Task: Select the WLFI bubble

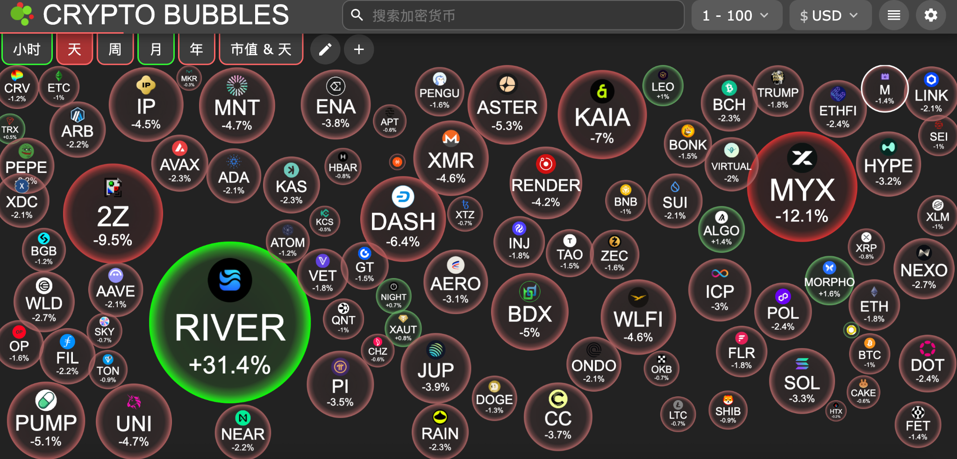Action: [638, 320]
